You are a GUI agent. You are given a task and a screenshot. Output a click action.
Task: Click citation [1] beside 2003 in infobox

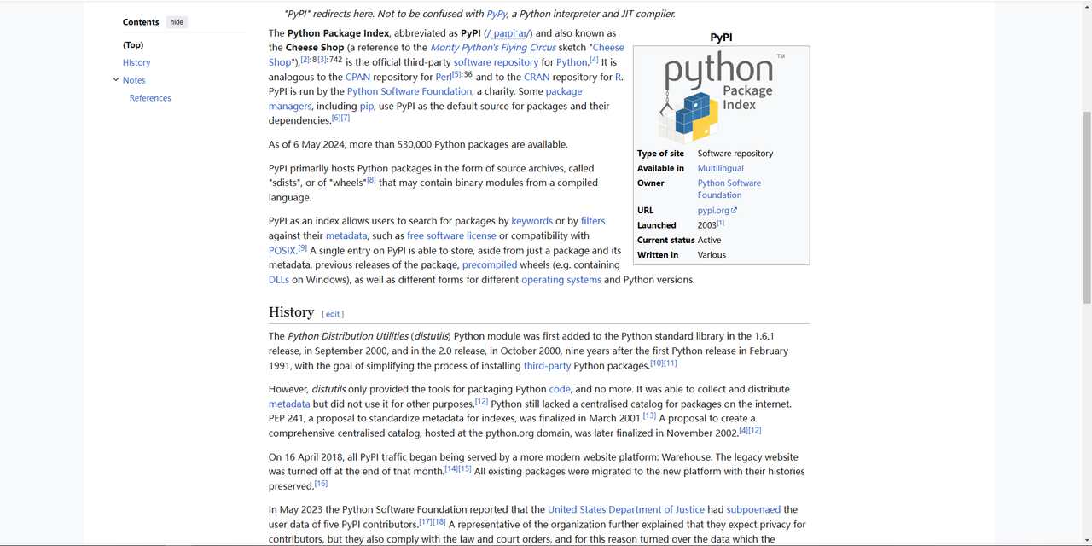721,223
